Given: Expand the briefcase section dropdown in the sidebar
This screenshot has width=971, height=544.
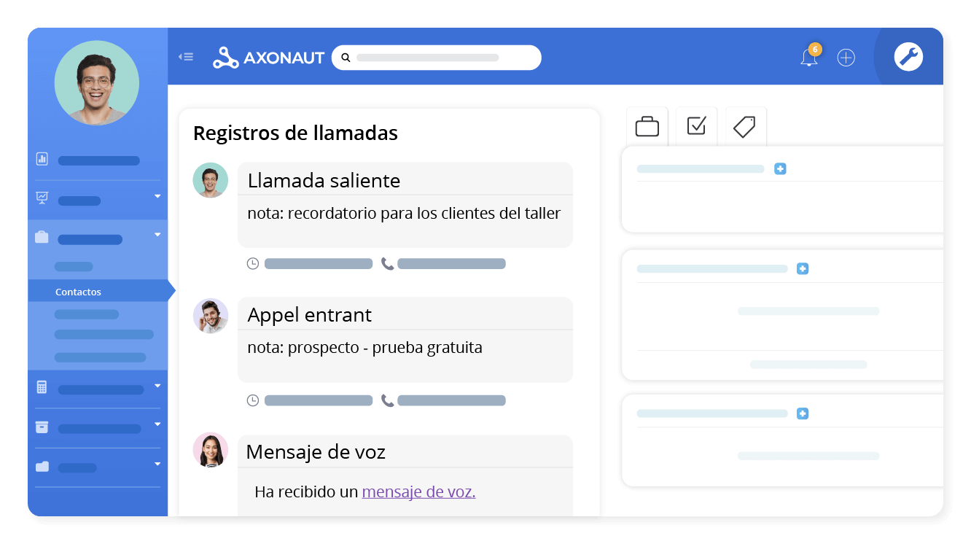Looking at the screenshot, I should pos(157,235).
